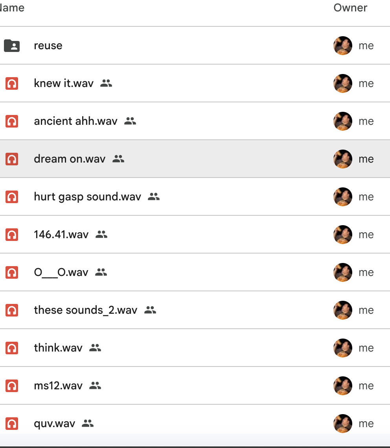Click the owner avatar in the think.wav row
This screenshot has width=390, height=448.
click(x=342, y=348)
